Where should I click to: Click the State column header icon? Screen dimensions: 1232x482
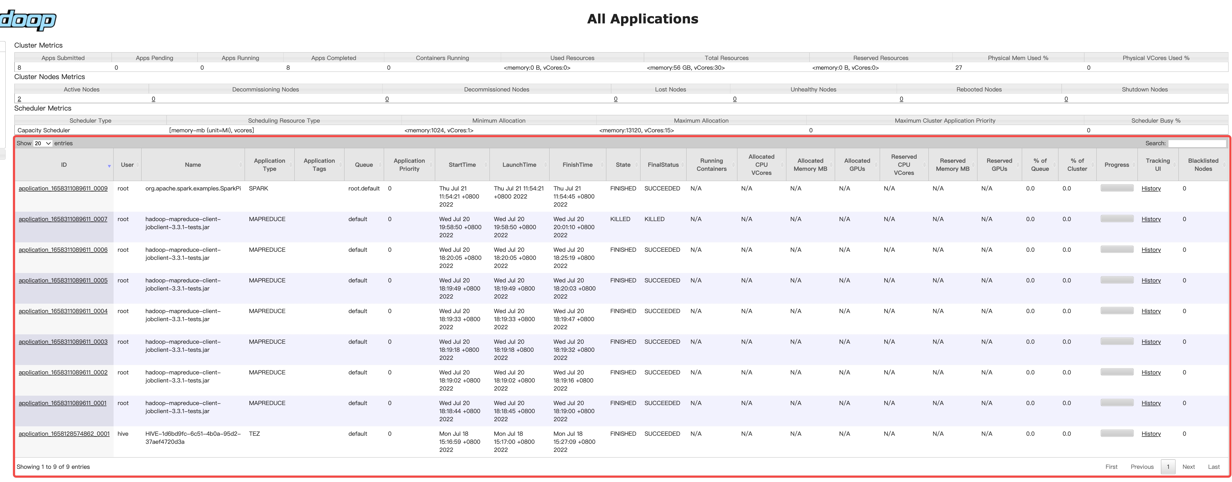point(636,165)
